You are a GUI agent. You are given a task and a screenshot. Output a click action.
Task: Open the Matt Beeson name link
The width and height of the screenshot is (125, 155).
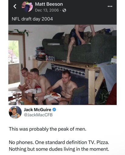coord(49,4)
